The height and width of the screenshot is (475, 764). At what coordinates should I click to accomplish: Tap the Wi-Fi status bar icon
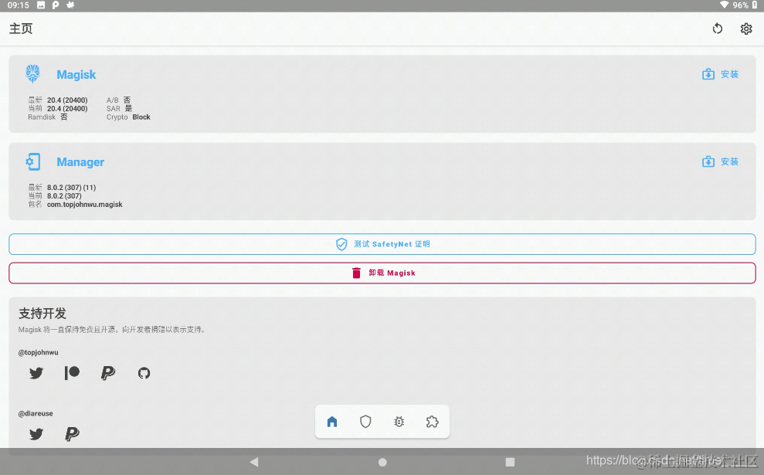coord(724,5)
